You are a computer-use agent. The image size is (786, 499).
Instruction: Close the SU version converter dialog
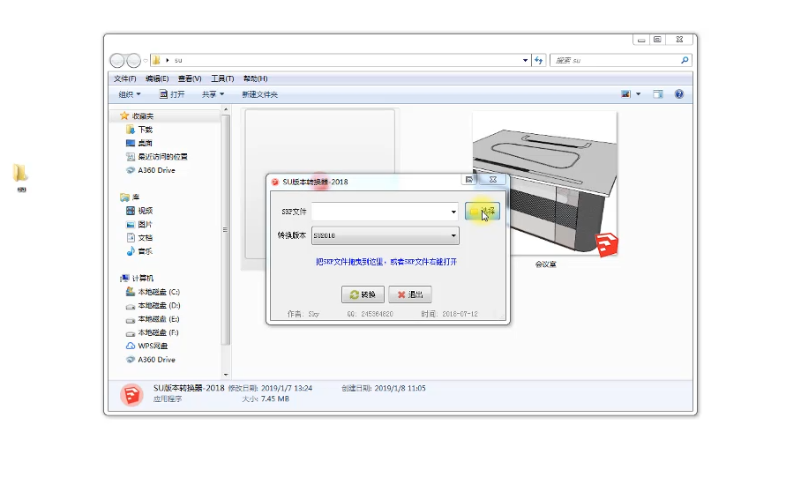493,179
